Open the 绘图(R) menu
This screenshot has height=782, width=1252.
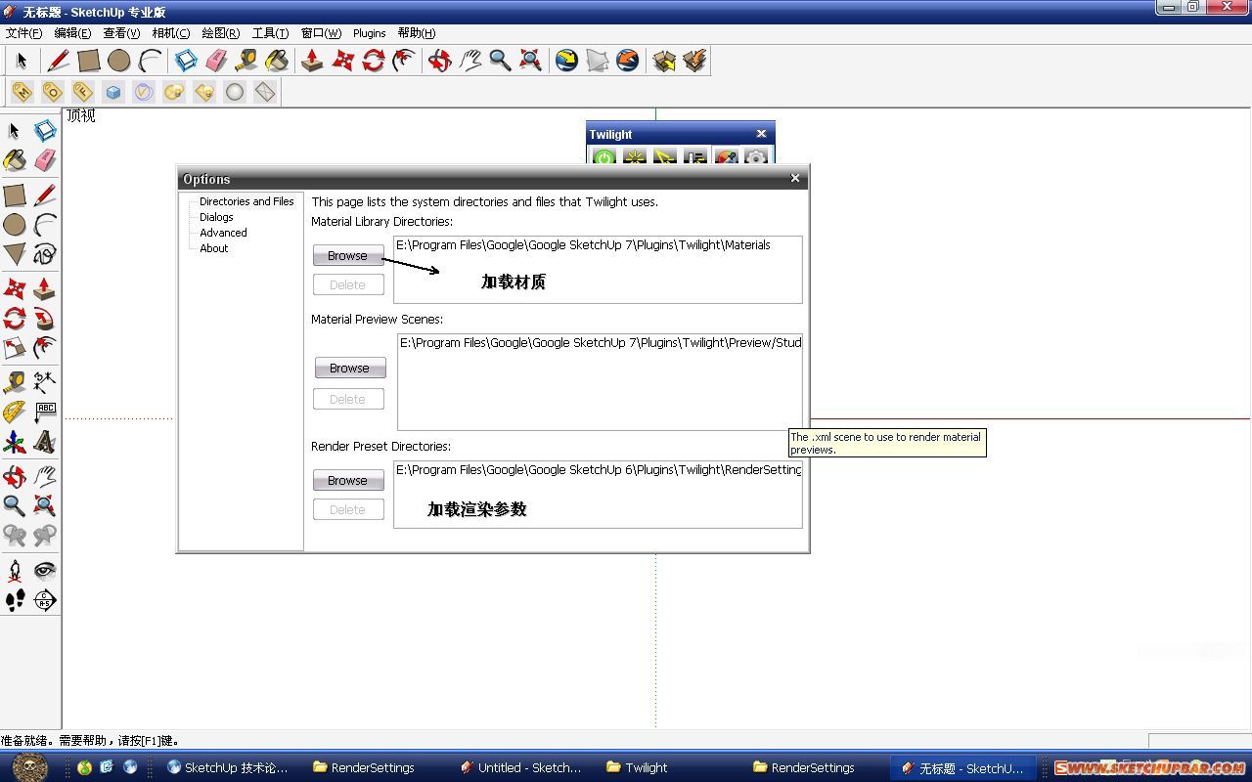[x=221, y=33]
